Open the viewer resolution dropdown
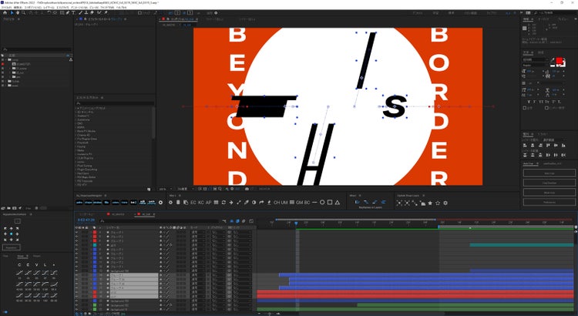 click(x=186, y=189)
